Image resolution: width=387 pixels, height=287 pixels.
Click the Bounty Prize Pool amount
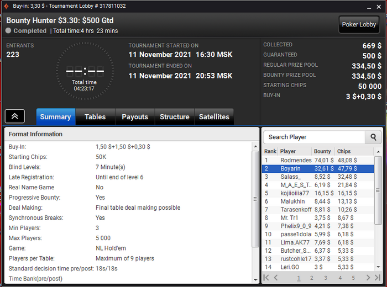click(x=367, y=76)
